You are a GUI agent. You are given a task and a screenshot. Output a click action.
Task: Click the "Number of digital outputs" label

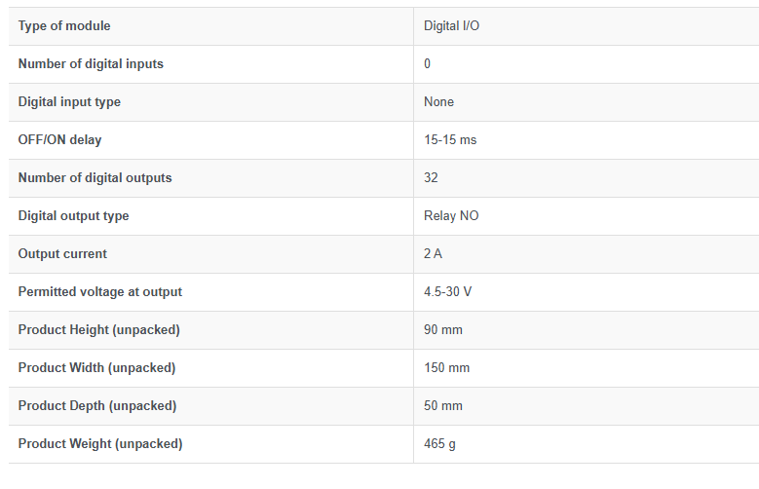pos(95,178)
